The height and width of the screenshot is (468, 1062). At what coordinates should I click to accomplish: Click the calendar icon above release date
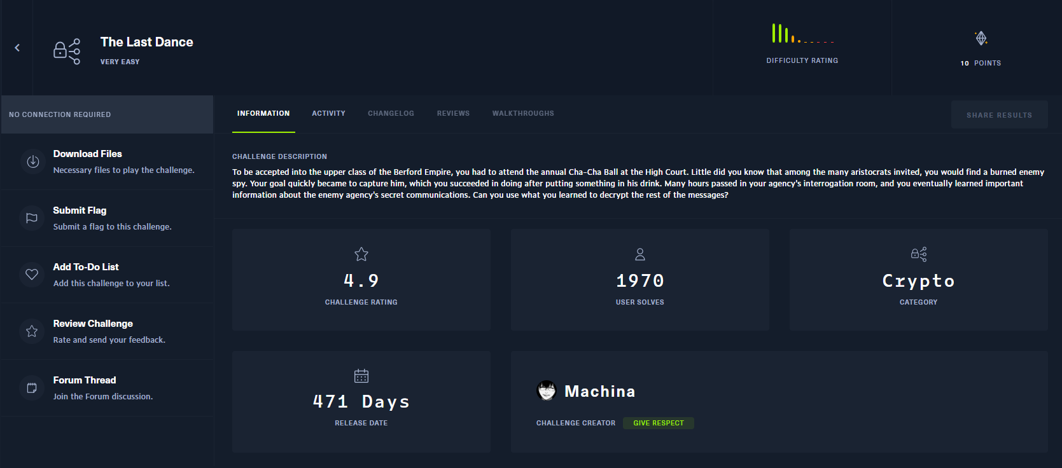point(361,376)
